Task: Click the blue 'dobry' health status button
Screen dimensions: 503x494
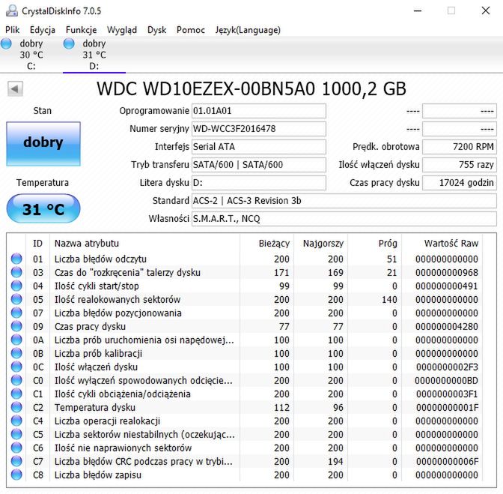Action: (43, 144)
